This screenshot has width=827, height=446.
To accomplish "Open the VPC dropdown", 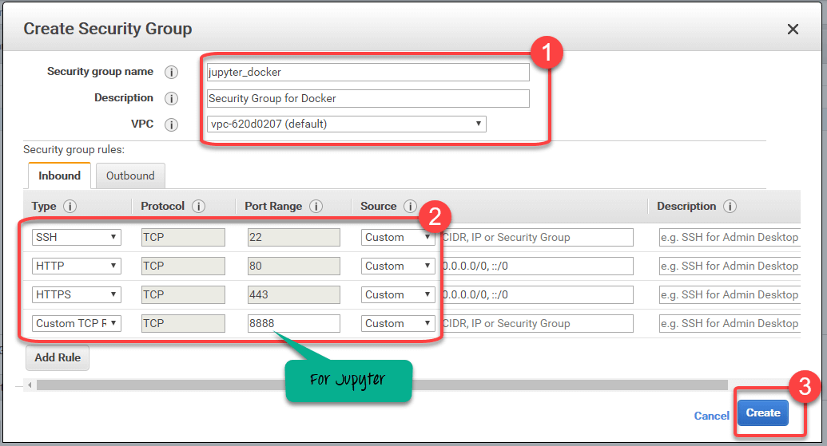I will (346, 124).
